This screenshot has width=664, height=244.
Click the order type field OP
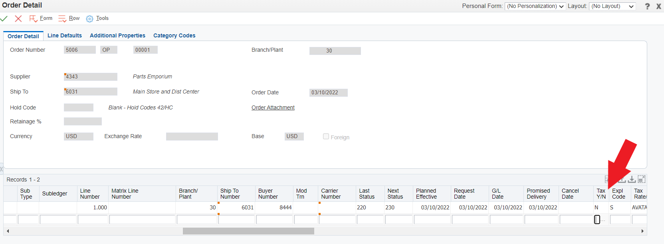click(109, 50)
